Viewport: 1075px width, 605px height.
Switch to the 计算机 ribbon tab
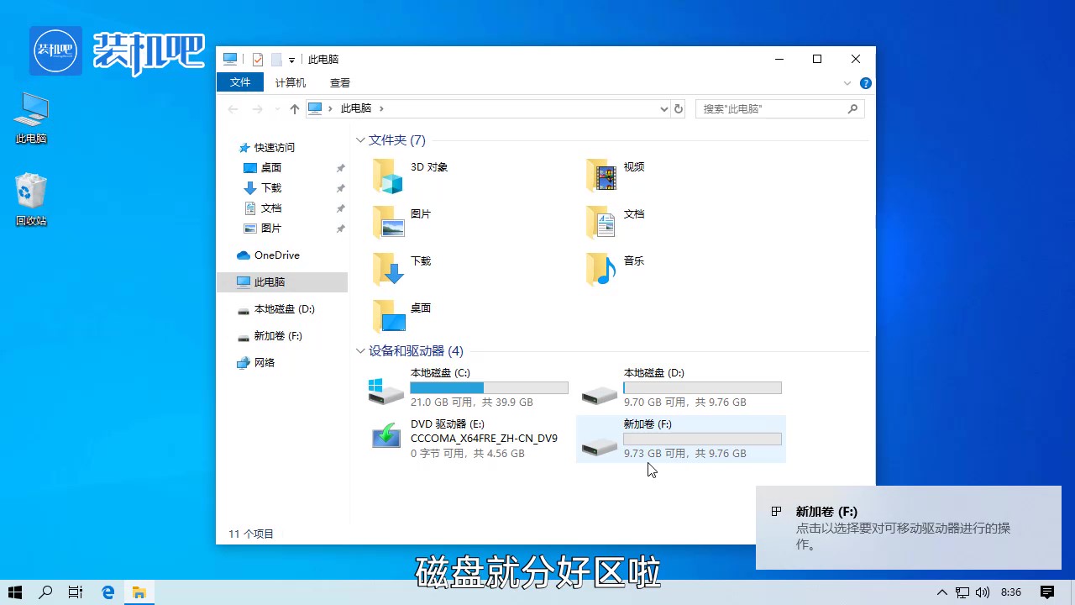click(x=290, y=82)
